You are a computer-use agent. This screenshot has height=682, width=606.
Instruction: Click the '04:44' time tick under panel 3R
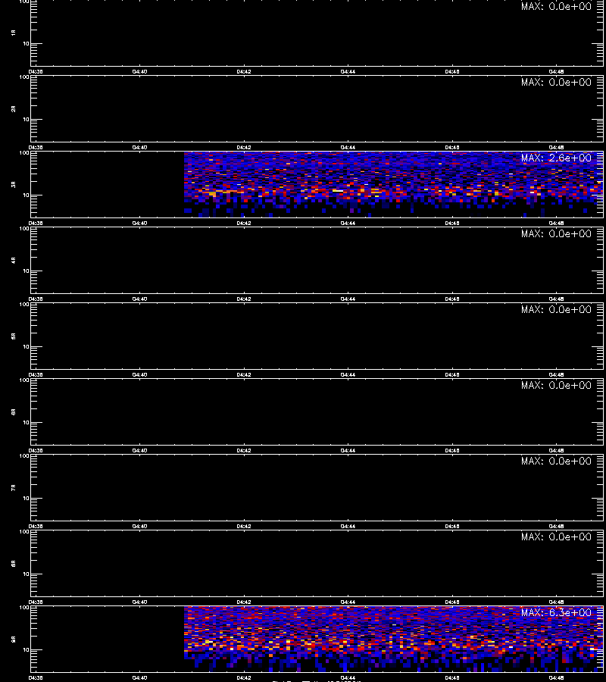348,223
